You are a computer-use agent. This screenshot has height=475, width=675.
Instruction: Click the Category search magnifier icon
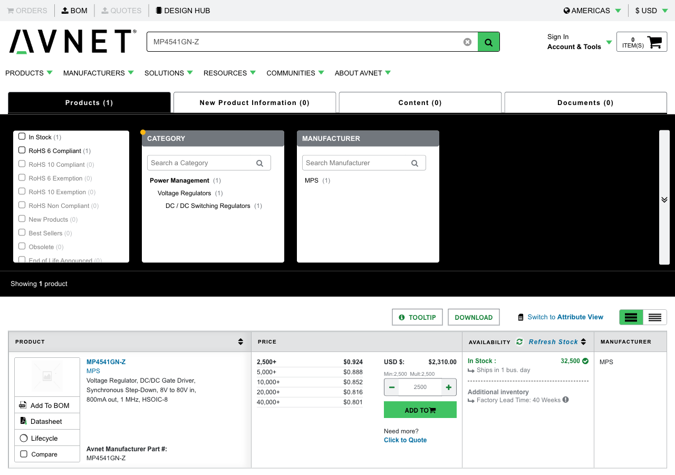[x=259, y=163]
